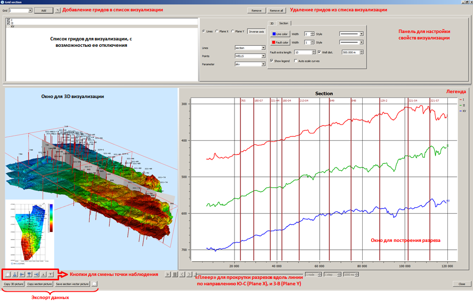Click the small icon beside Save section vector picture
The width and height of the screenshot is (473, 304).
pos(95,284)
